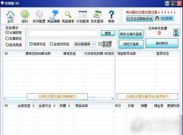The image size is (183, 135).
Task: Click ID header in group table
Action: pos(13,53)
